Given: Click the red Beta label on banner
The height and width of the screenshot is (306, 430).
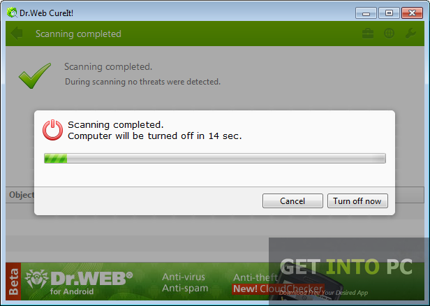Looking at the screenshot, I should point(13,282).
